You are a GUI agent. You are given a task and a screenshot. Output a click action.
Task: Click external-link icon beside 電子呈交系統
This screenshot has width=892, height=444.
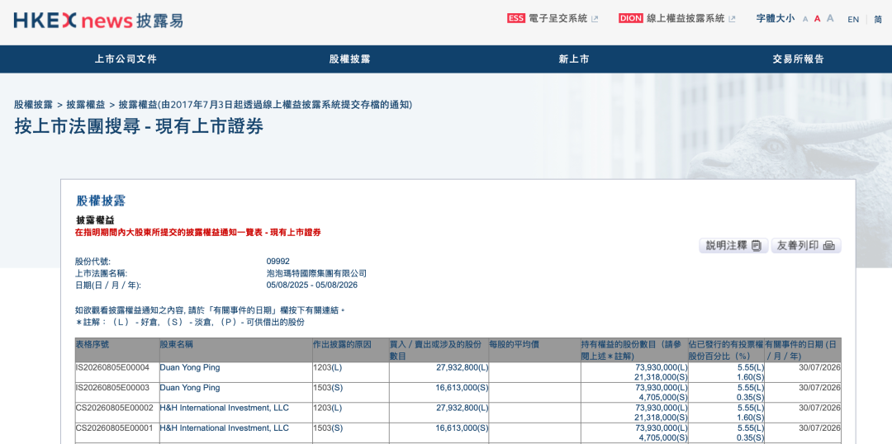click(x=595, y=19)
